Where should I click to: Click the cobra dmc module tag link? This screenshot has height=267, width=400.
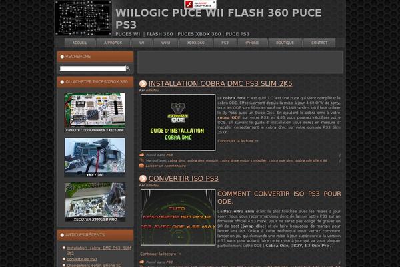tap(203, 160)
